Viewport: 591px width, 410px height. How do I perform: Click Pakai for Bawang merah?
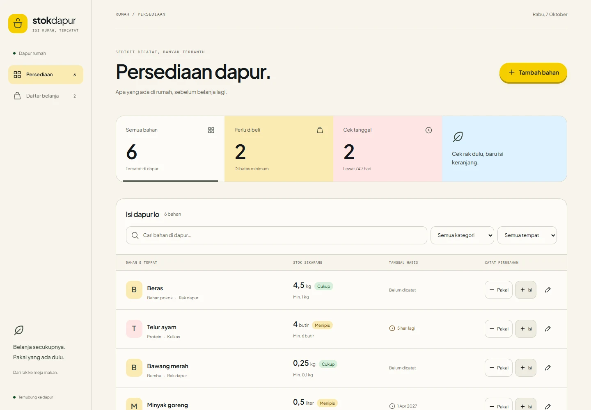(x=499, y=368)
